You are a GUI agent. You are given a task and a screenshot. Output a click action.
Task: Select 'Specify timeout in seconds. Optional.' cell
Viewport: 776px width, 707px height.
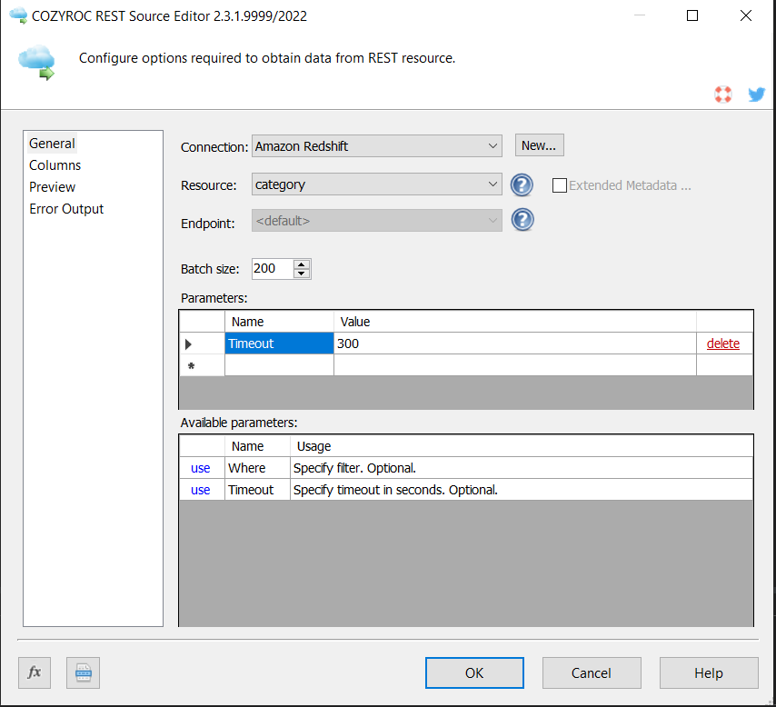(x=522, y=490)
